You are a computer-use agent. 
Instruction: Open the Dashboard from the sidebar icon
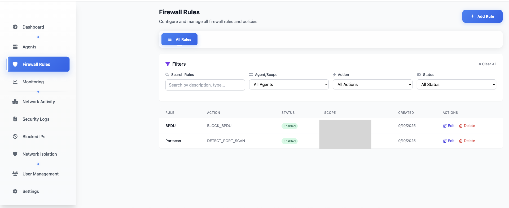click(15, 27)
